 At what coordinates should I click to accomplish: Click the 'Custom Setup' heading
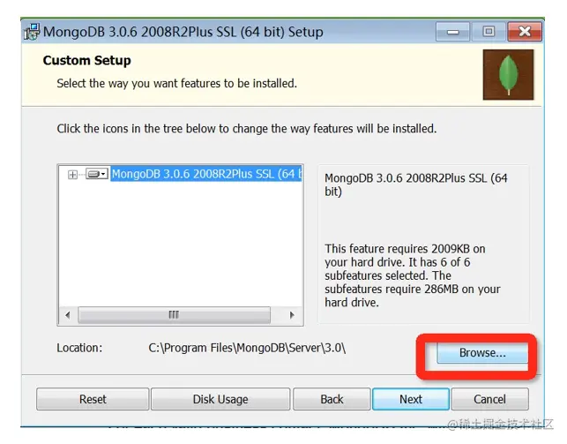[86, 60]
